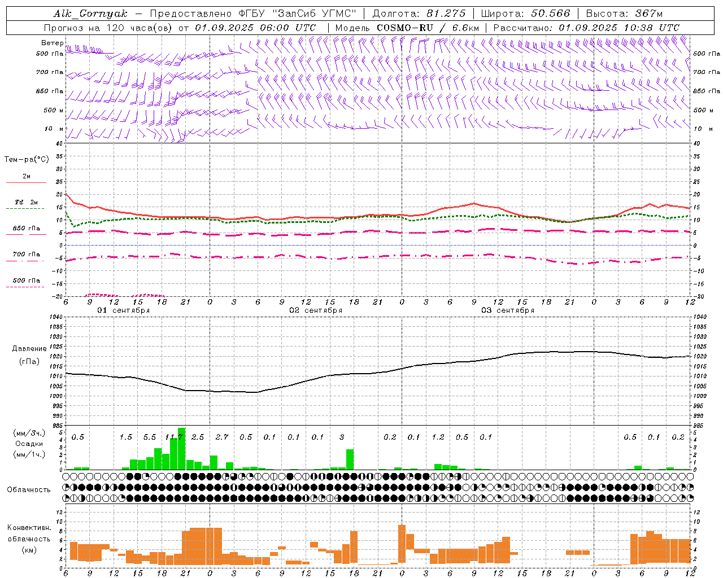The width and height of the screenshot is (723, 578).
Task: Click the 2м temperature legend entry
Action: point(27,177)
